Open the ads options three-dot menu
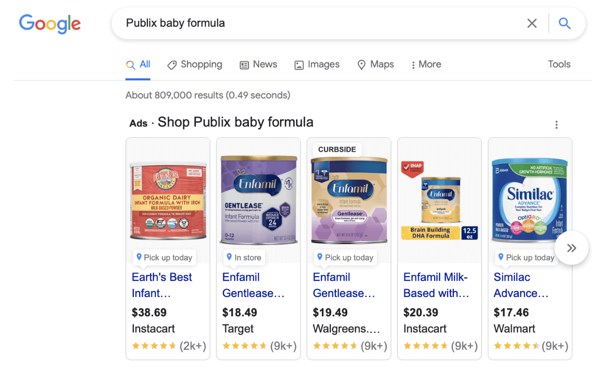The width and height of the screenshot is (592, 376). 556,125
